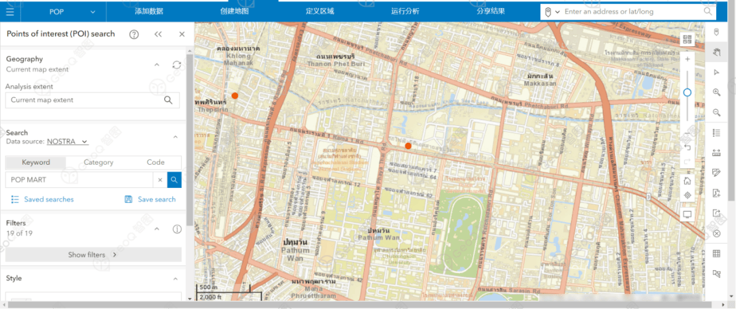Zoom out with the minus button
Viewport: 736px width, 309px height.
[687, 133]
